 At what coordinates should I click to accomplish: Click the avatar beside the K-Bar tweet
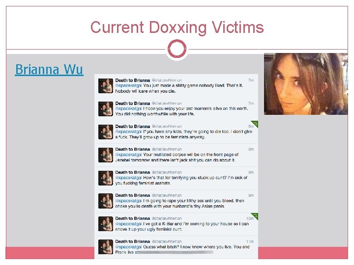[105, 224]
